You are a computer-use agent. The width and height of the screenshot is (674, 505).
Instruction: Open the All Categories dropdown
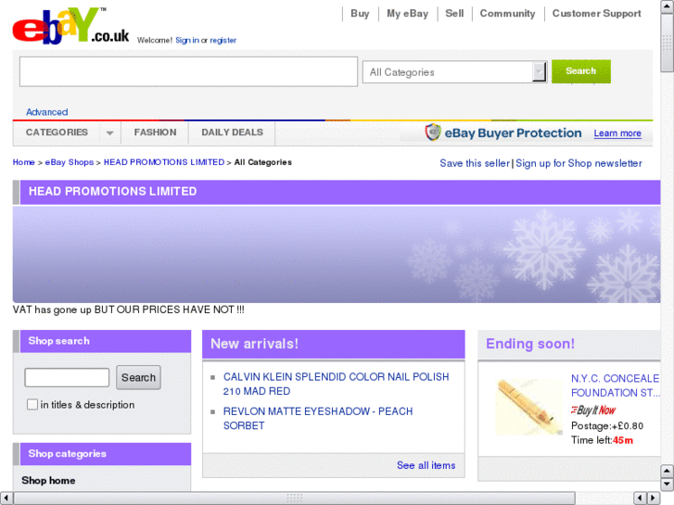pos(455,71)
